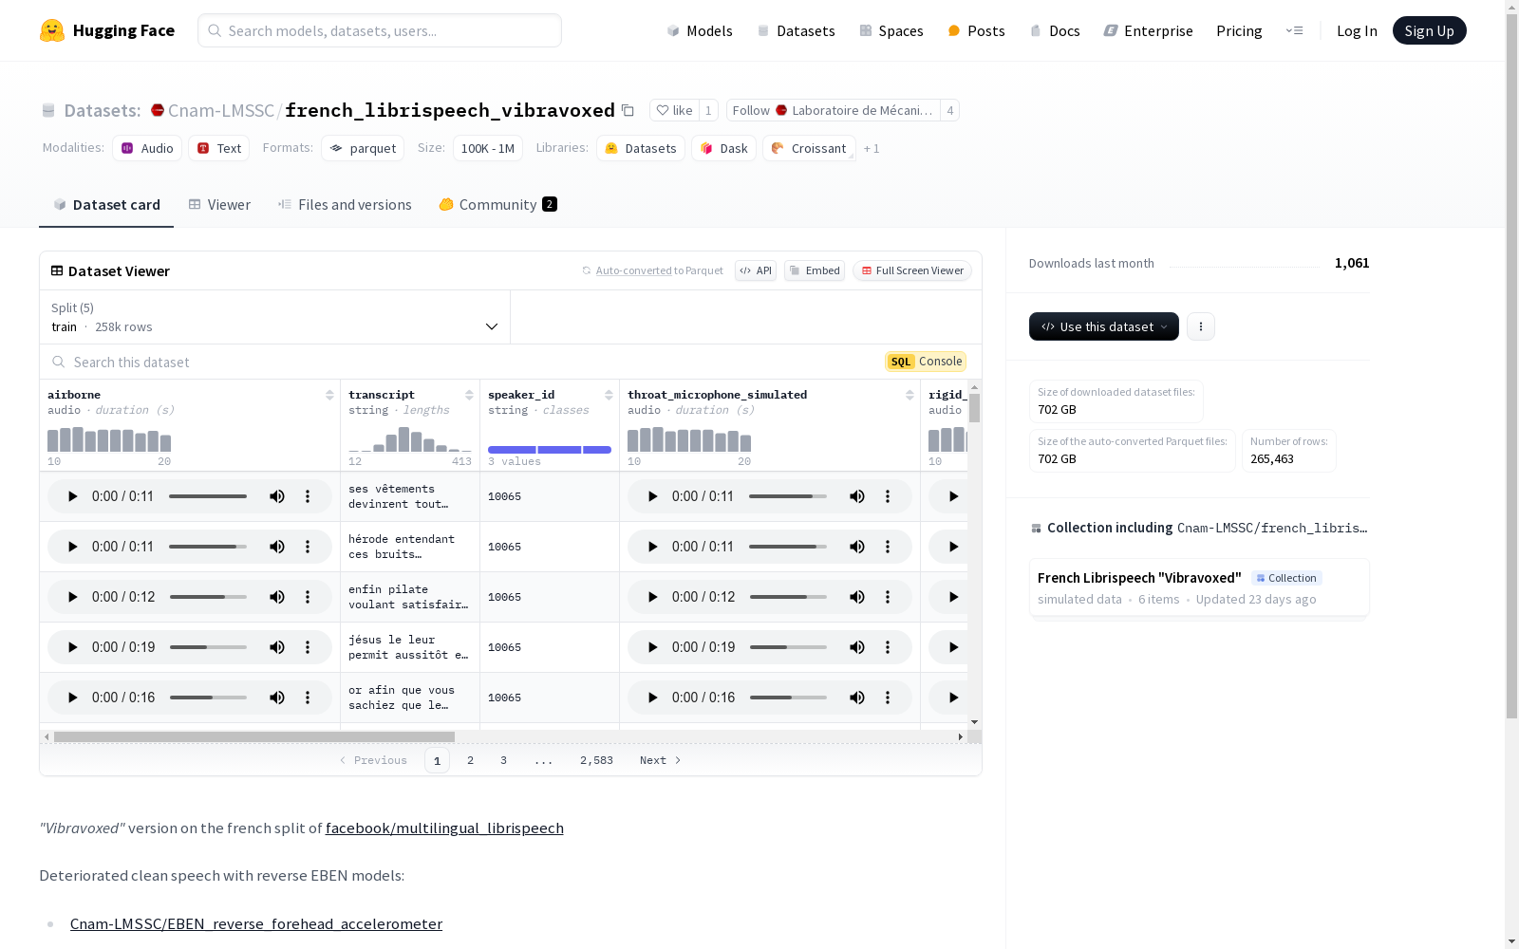Open the Viewer tab
Viewport: 1519px width, 949px height.
tap(219, 205)
